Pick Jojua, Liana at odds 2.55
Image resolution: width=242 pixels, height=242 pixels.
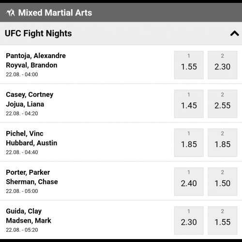(x=222, y=104)
